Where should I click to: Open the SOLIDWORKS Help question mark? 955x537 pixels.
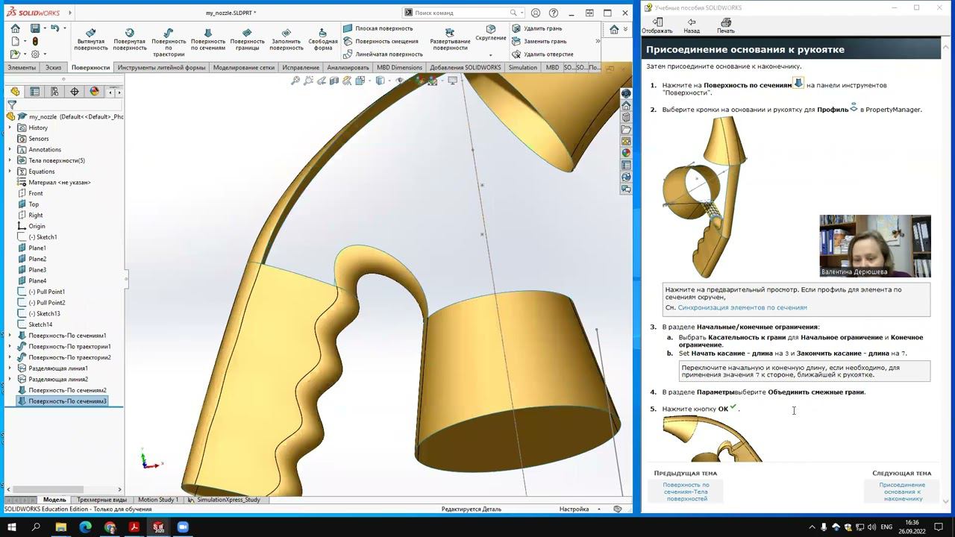pos(554,13)
